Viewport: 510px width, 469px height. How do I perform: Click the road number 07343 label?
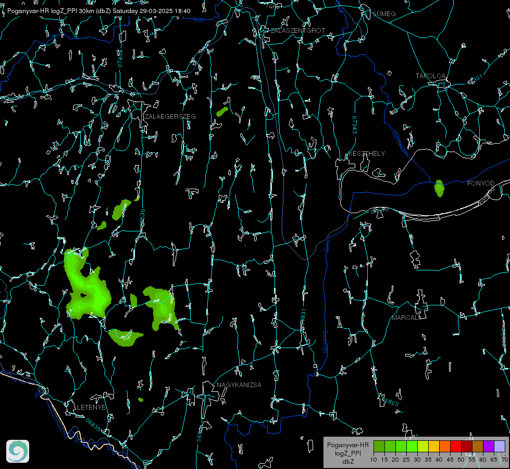(x=354, y=125)
